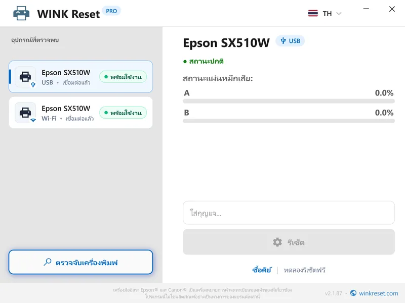Click the magnifier icon in the detect button
This screenshot has height=303, width=405.
tap(48, 262)
